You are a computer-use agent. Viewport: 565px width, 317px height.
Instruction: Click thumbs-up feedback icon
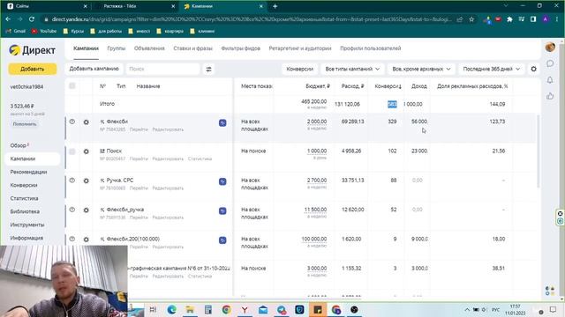pyautogui.click(x=550, y=96)
